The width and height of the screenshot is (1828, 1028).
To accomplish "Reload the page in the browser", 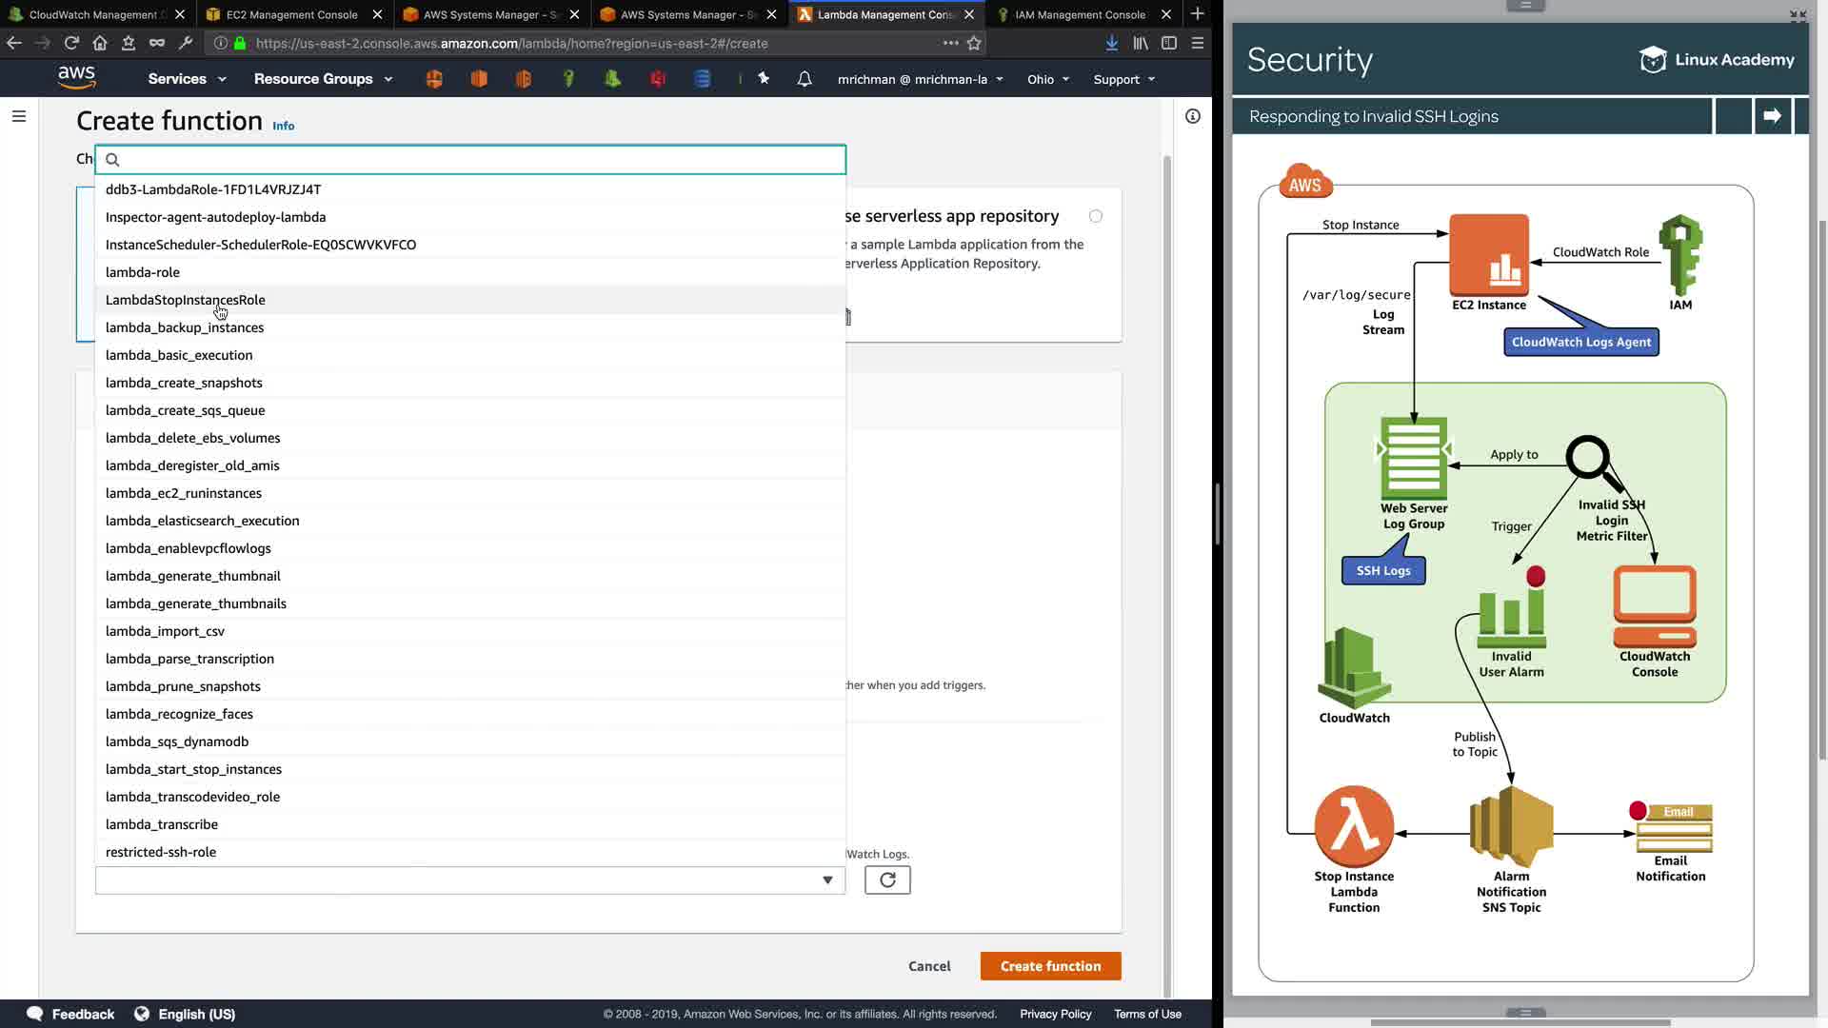I will (x=71, y=43).
